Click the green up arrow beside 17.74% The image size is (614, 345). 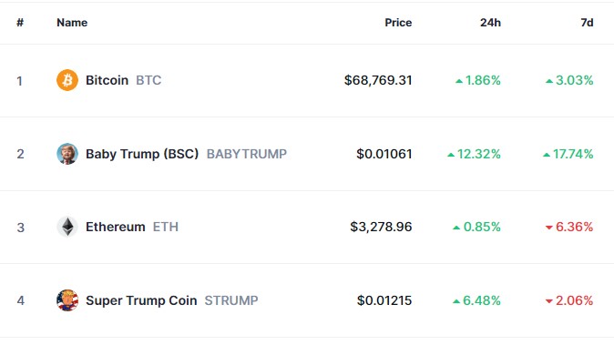pos(547,155)
